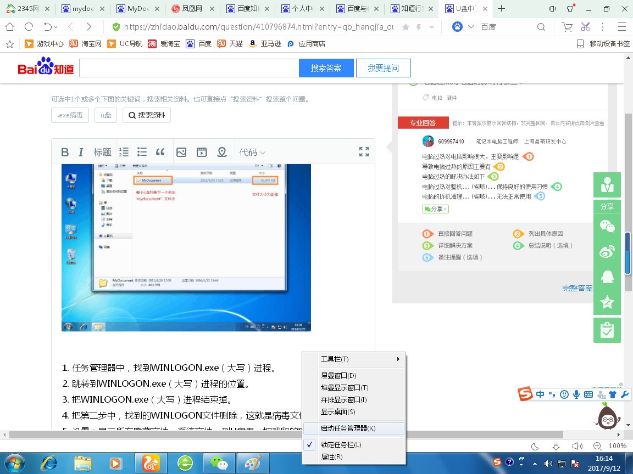
Task: Select 层叠窗口(D) menu entry
Action: (x=354, y=375)
